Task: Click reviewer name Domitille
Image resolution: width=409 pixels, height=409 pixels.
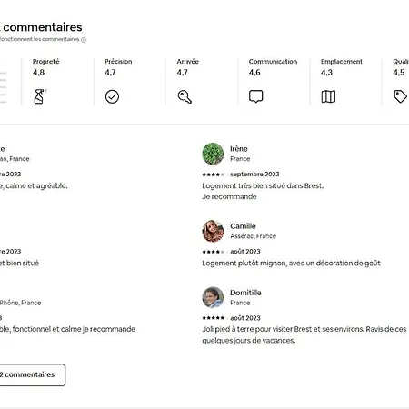Action: (245, 293)
